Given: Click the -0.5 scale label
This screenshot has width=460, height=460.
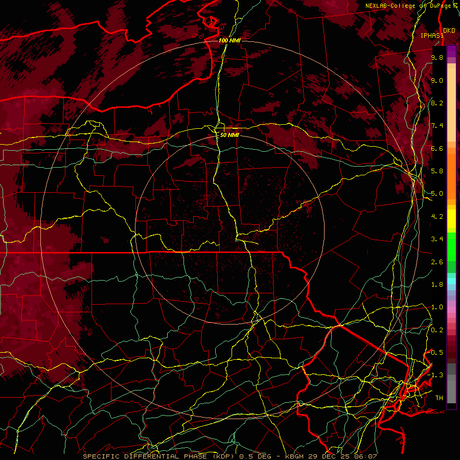Looking at the screenshot, I should [435, 353].
